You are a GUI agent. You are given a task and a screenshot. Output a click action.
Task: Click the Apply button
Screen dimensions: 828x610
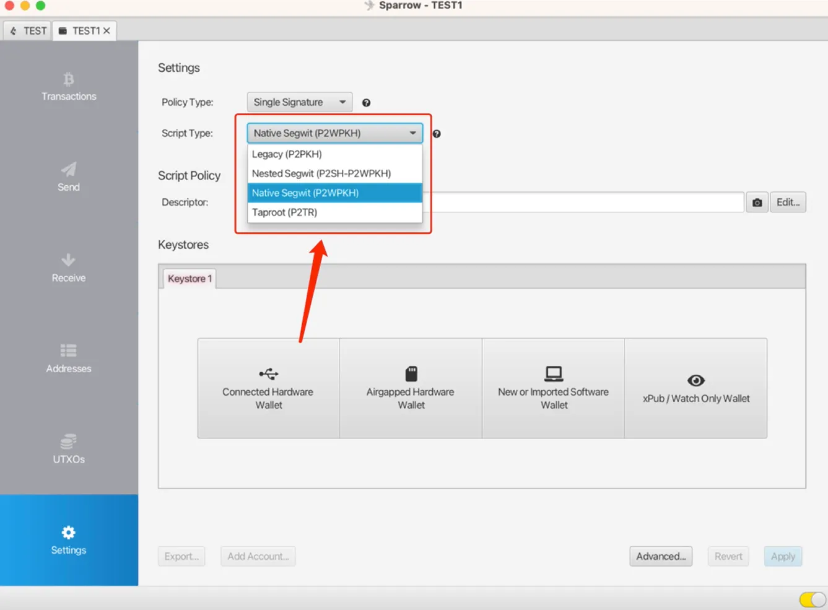[x=783, y=556]
